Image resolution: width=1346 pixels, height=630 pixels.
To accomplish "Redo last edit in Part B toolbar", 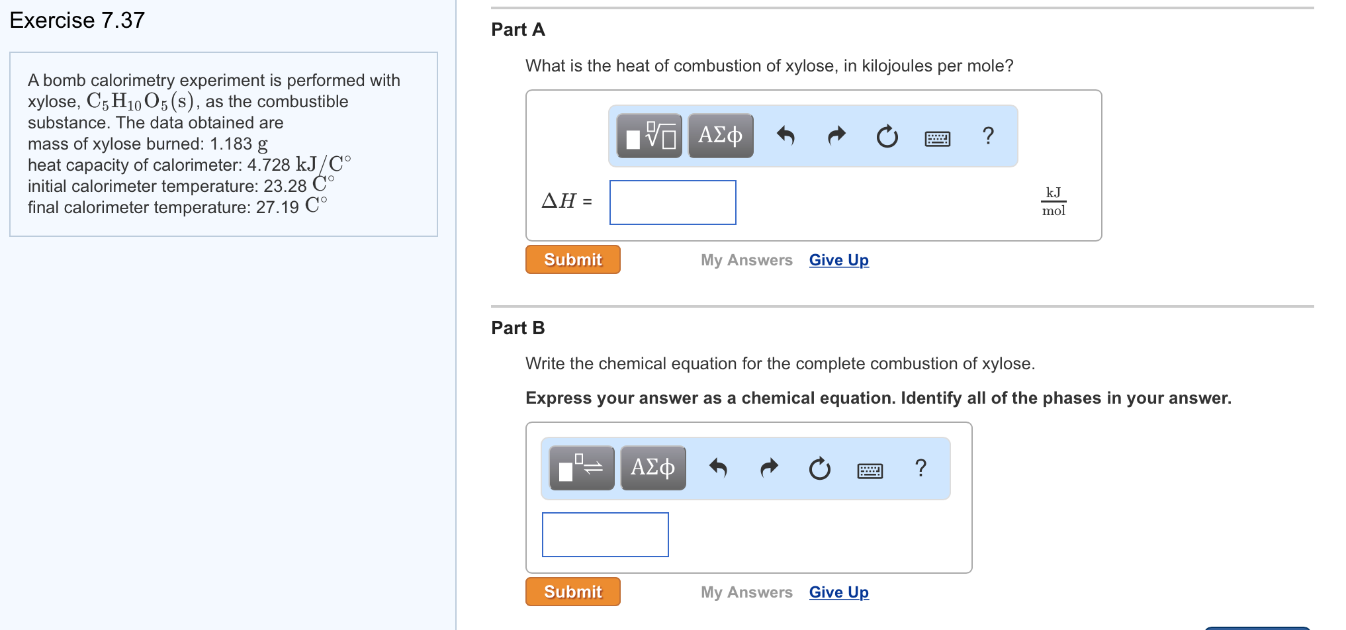I will (769, 469).
